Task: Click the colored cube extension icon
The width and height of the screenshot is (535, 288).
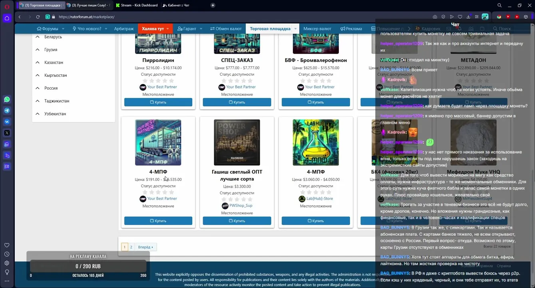Action: click(499, 17)
